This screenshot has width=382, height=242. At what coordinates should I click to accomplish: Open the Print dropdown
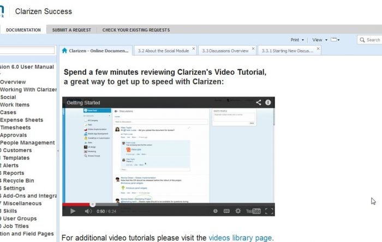point(297,40)
